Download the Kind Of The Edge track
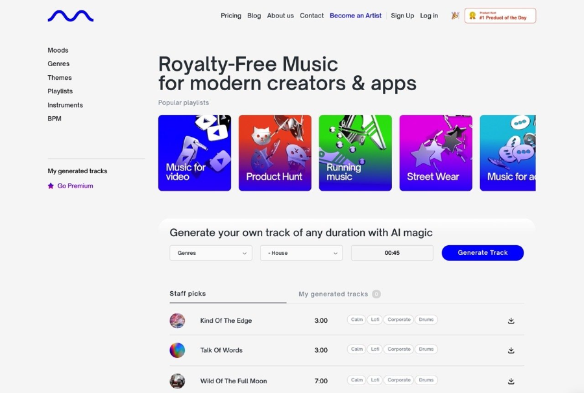 [x=511, y=320]
